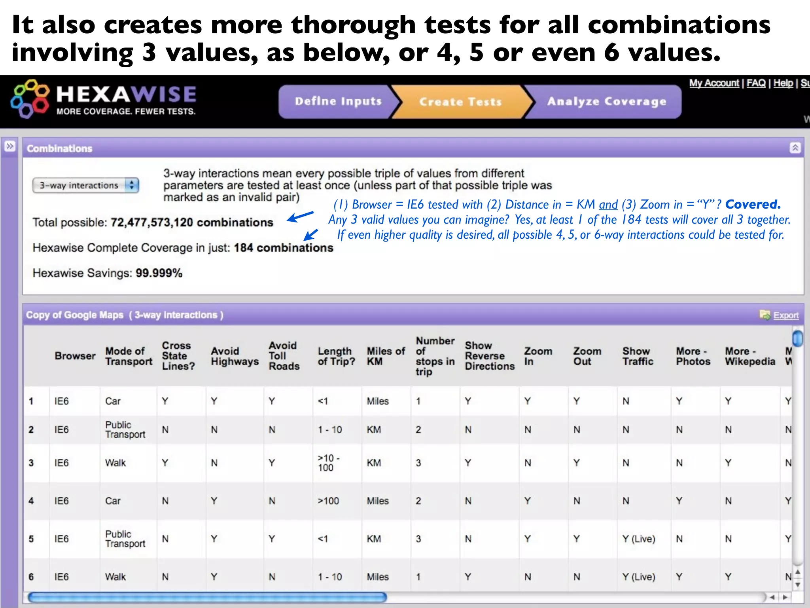Screen dimensions: 810x608
Task: Click the Mode of Transport column header
Action: pyautogui.click(x=129, y=356)
